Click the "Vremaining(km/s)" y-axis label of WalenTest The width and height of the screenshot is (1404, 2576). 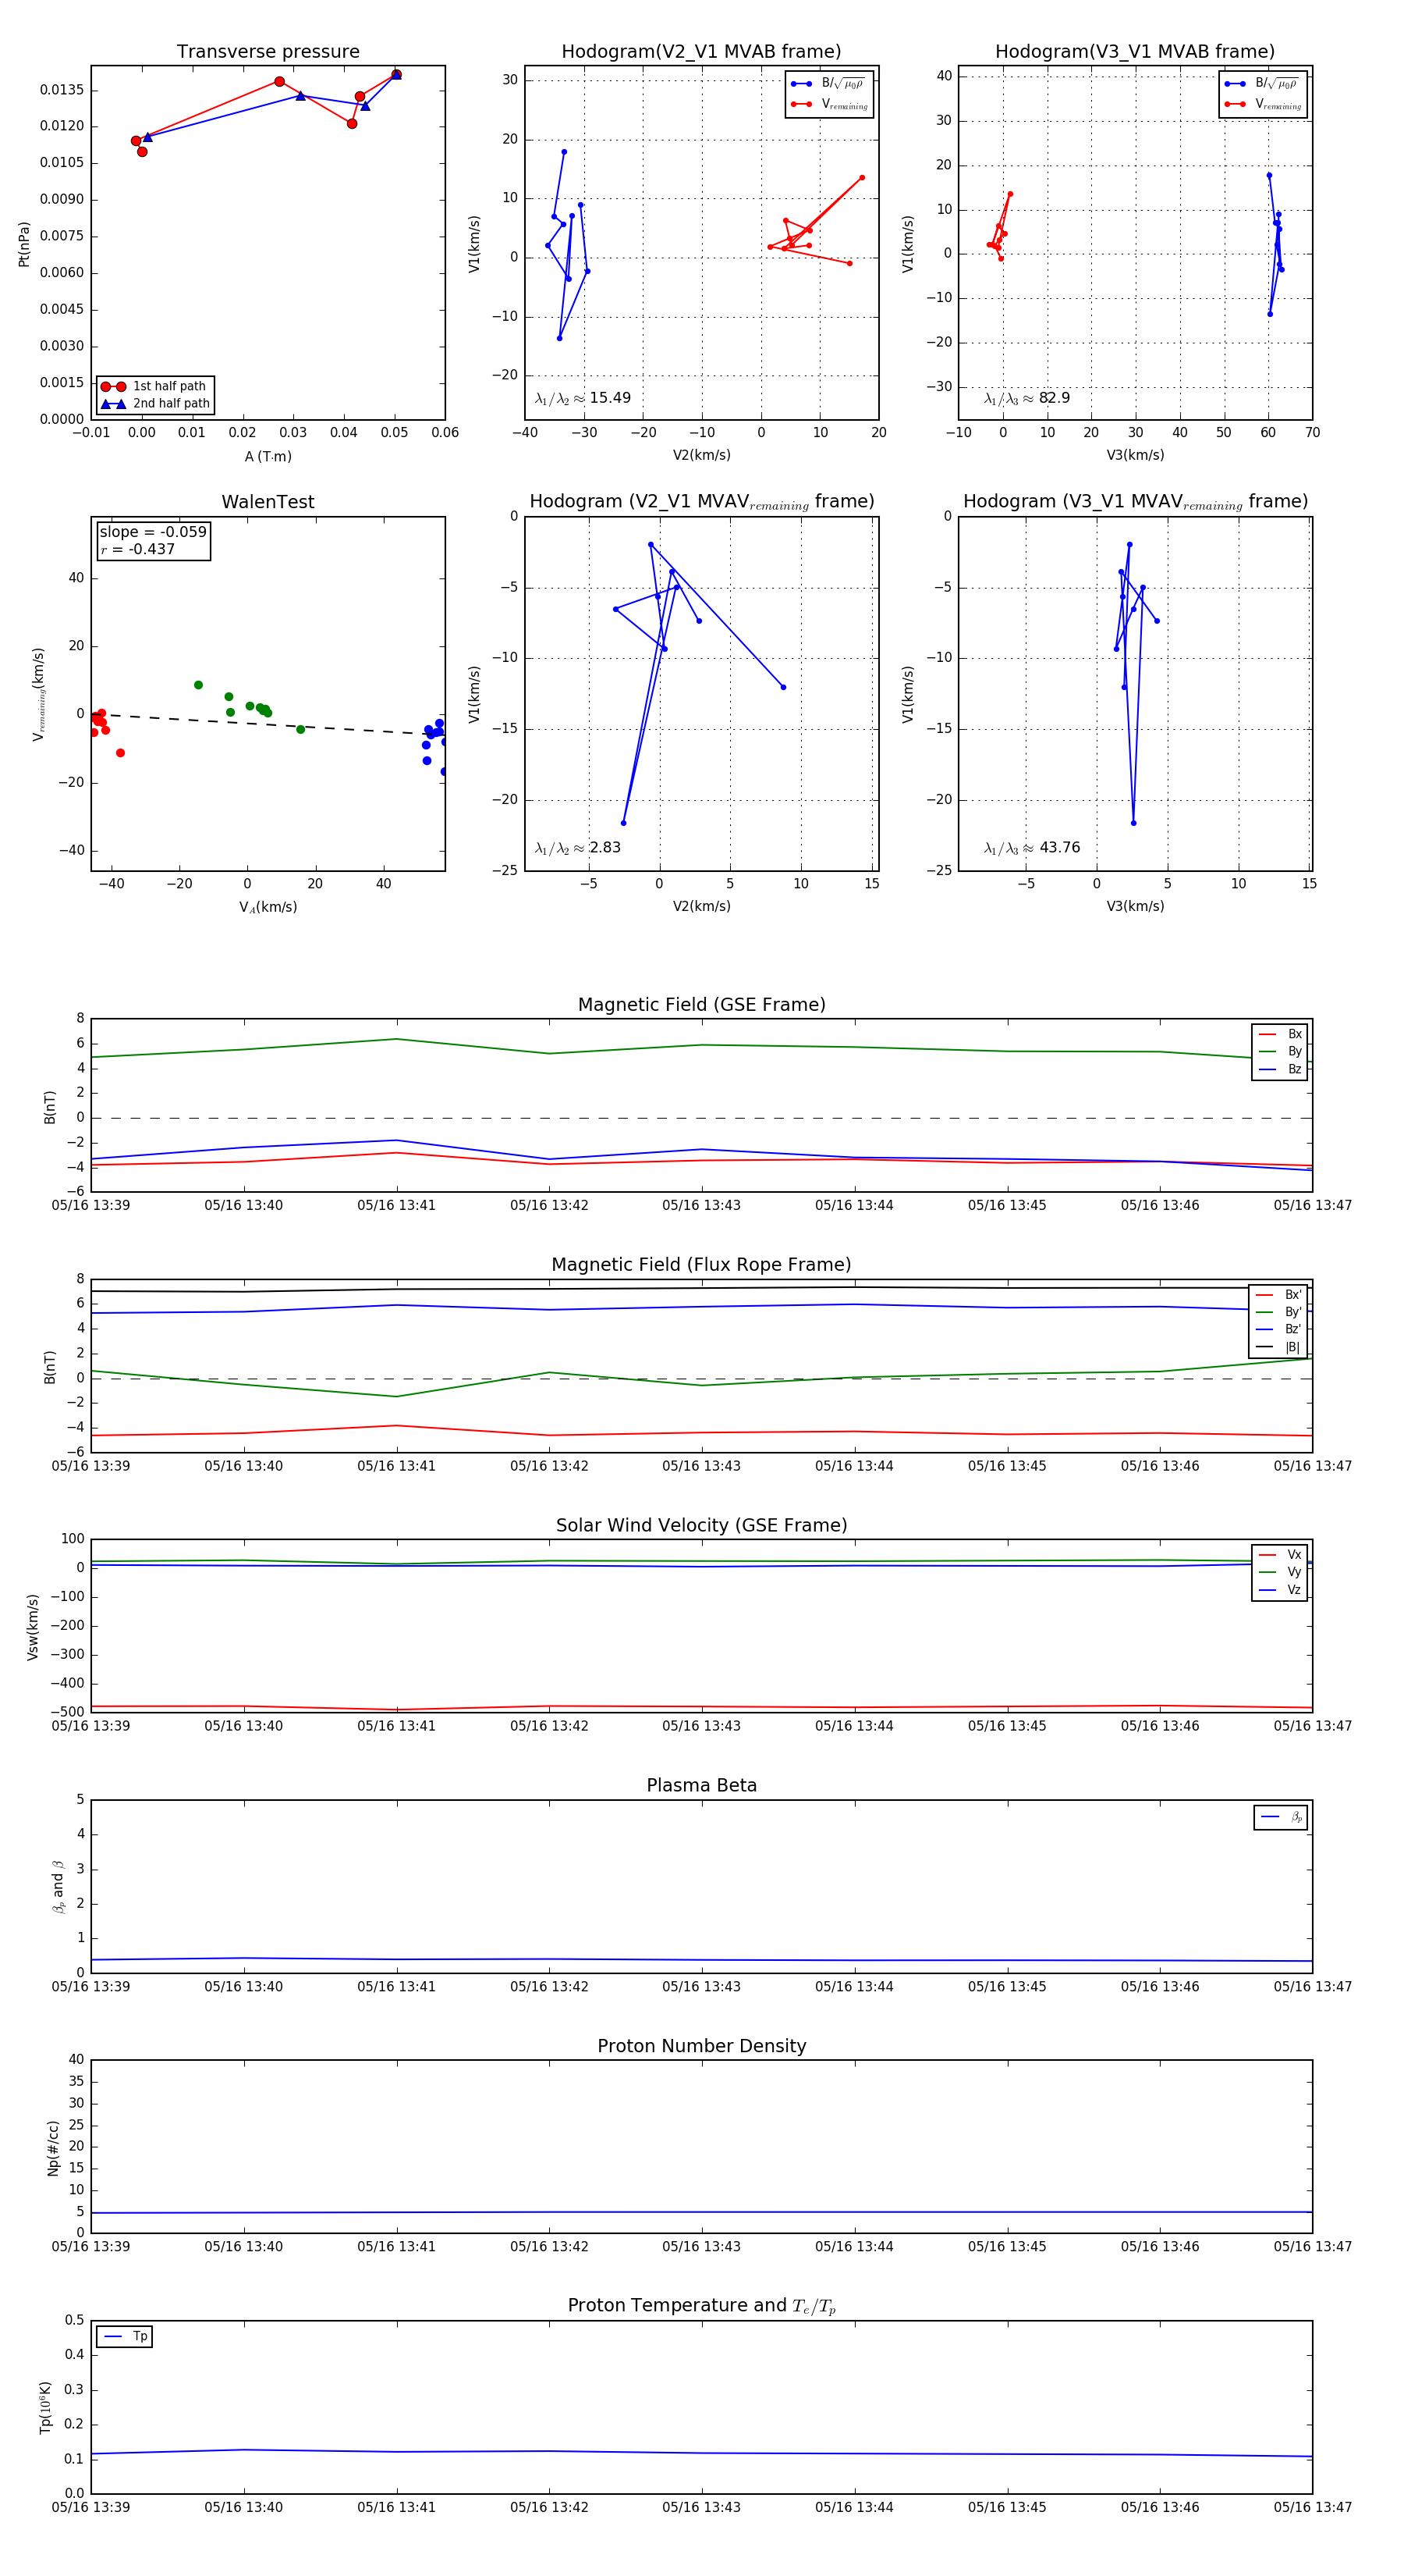point(39,694)
